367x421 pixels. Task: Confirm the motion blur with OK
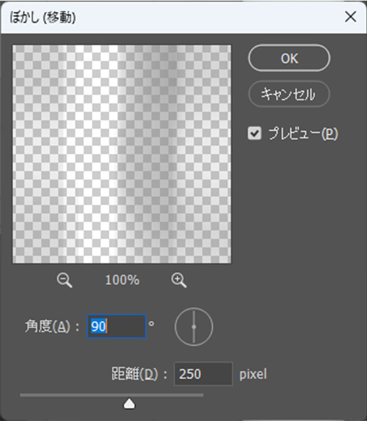tap(289, 58)
